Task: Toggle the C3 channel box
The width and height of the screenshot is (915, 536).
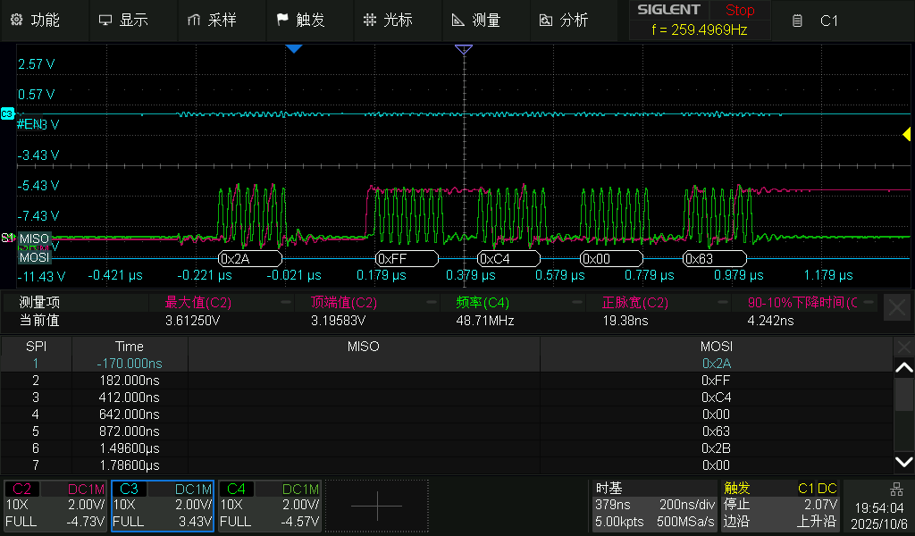Action: 163,506
